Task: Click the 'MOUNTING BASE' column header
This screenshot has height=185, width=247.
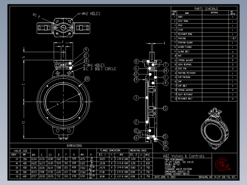Action: [x=138, y=150]
